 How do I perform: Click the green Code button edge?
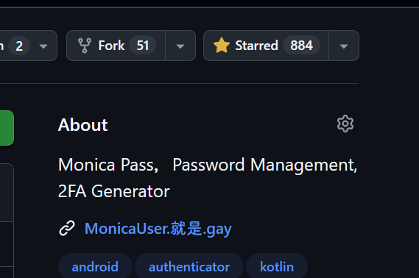(7, 128)
